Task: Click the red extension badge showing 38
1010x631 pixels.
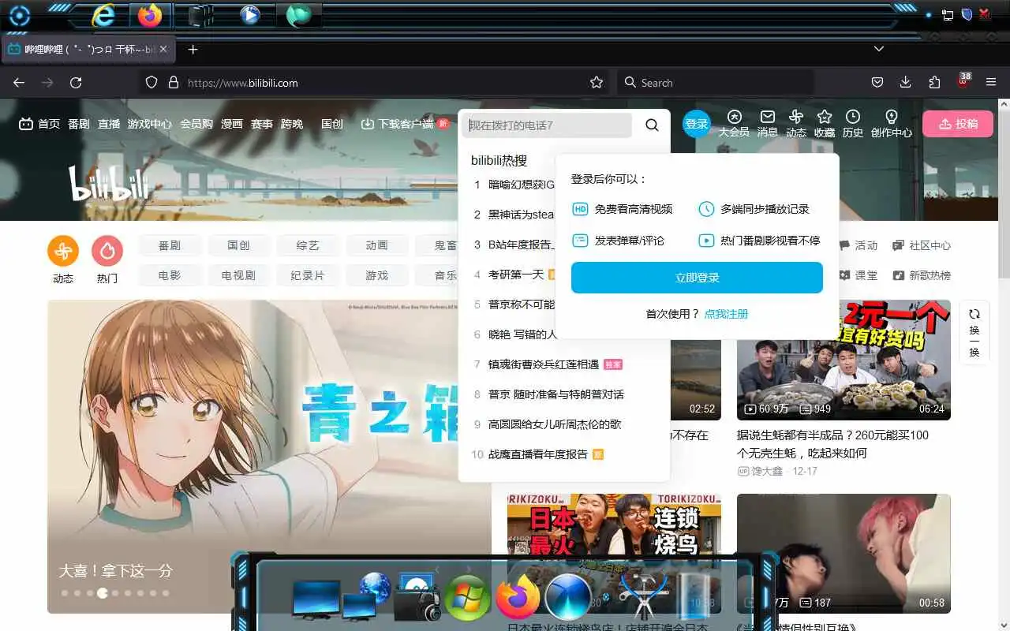Action: click(x=963, y=80)
